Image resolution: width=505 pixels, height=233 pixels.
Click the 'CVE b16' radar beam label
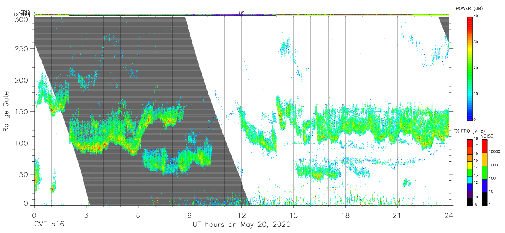coord(49,225)
